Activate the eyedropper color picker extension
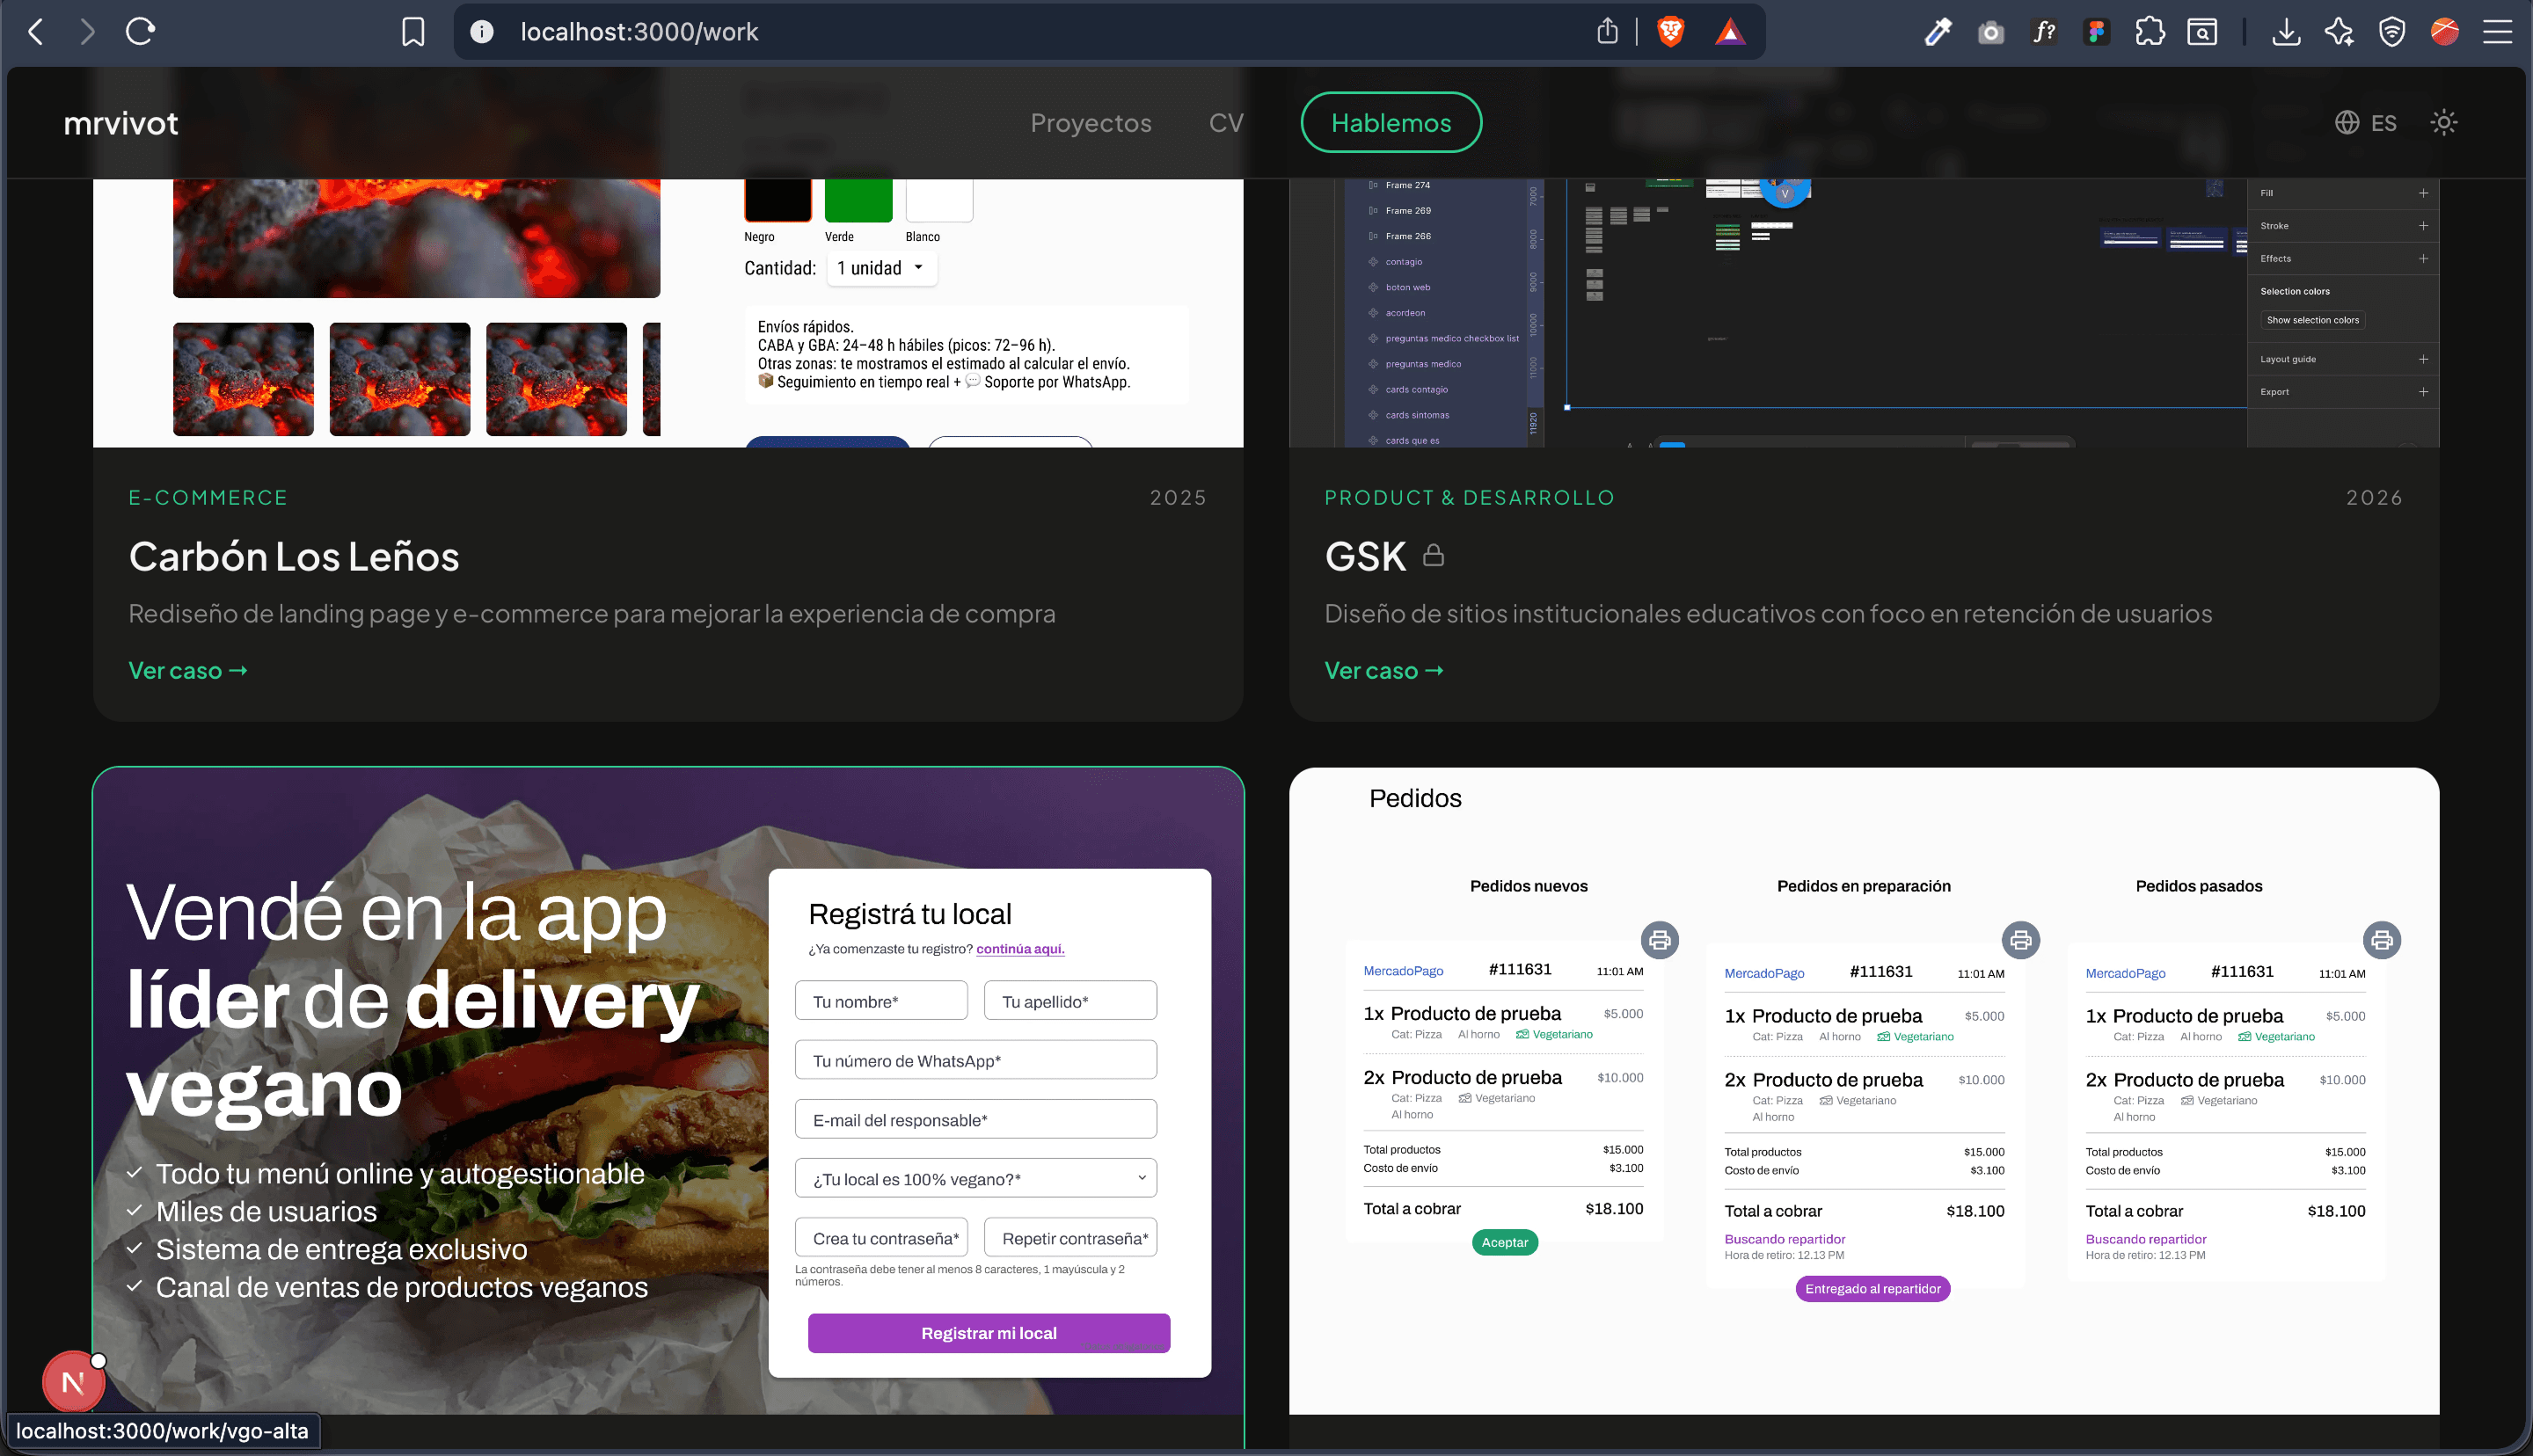Screen dimensions: 2533x1456 click(1938, 32)
